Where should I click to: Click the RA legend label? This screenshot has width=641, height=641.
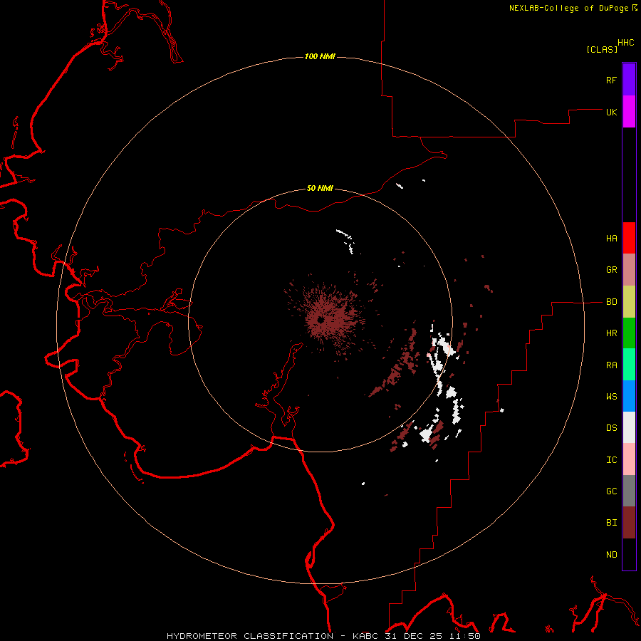[611, 365]
